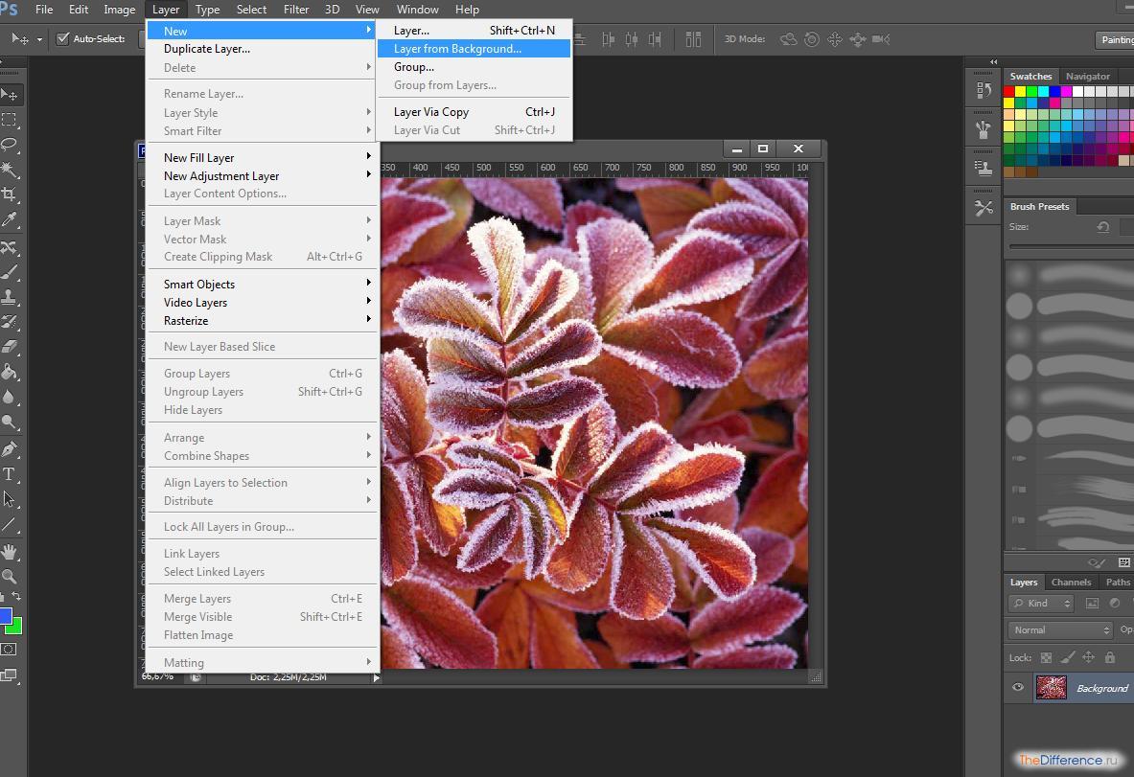The image size is (1134, 777).
Task: Switch to the Channels tab
Action: coord(1071,582)
